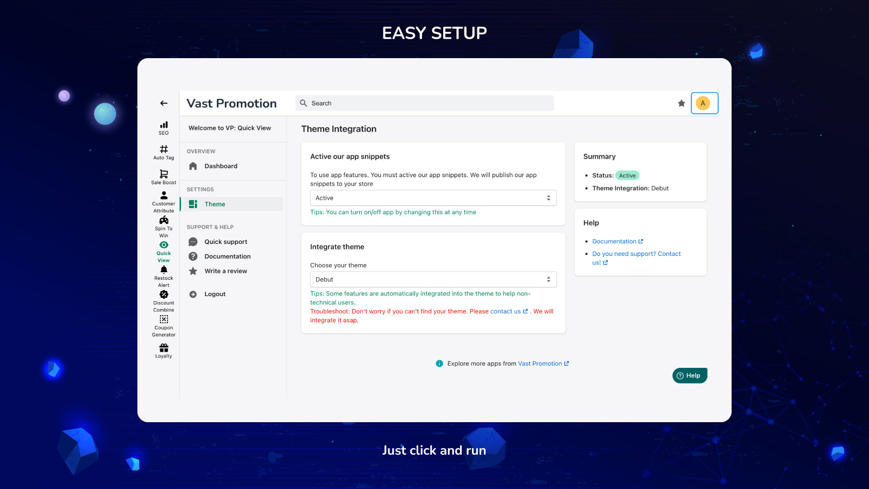The width and height of the screenshot is (869, 489).
Task: Click the Customer Attribute sidebar icon
Action: pyautogui.click(x=163, y=202)
